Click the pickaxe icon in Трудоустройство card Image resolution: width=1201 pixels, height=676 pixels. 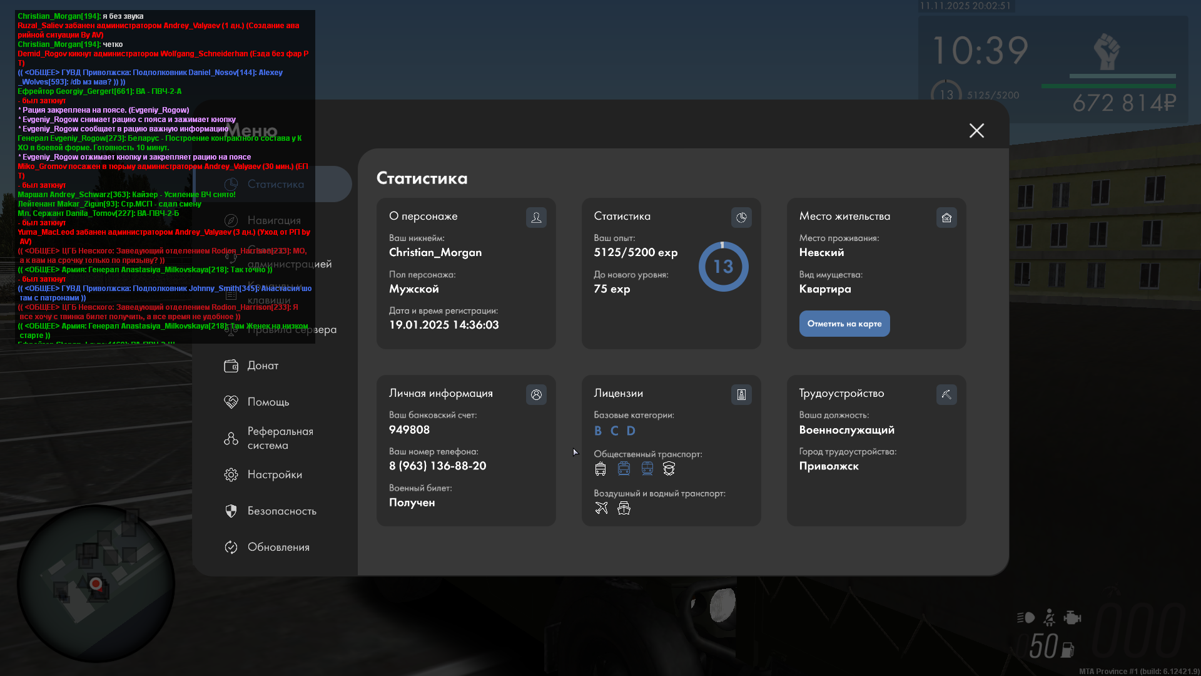(x=946, y=394)
